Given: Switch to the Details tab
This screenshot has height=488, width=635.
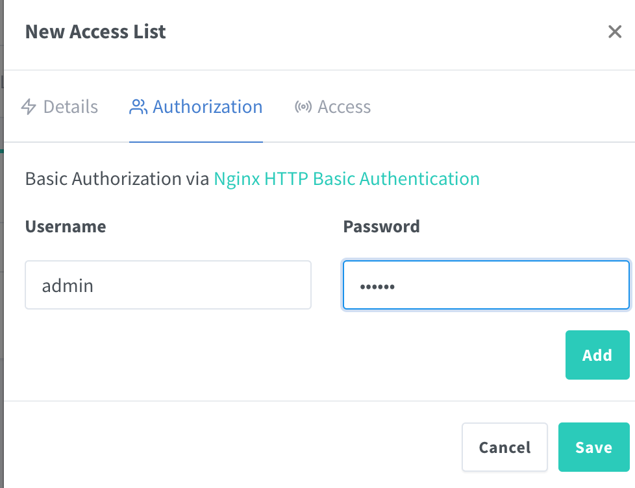Looking at the screenshot, I should pyautogui.click(x=70, y=107).
